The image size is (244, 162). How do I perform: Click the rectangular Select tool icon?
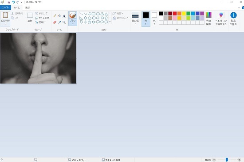coord(30,15)
